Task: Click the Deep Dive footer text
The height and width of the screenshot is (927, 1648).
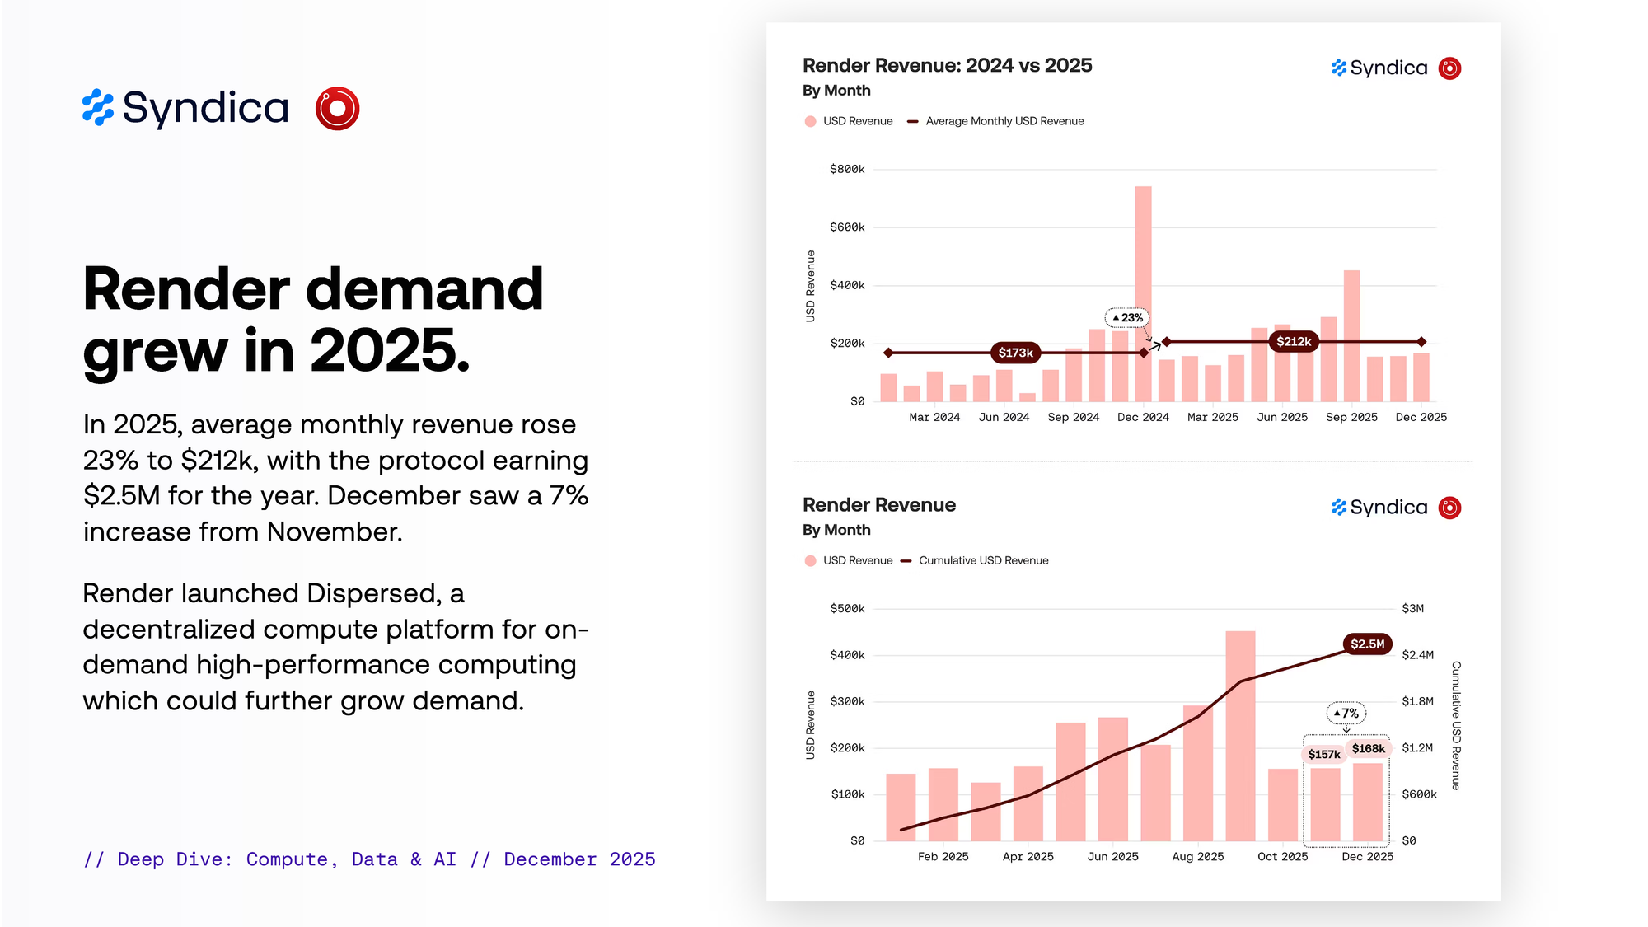Action: pyautogui.click(x=369, y=859)
